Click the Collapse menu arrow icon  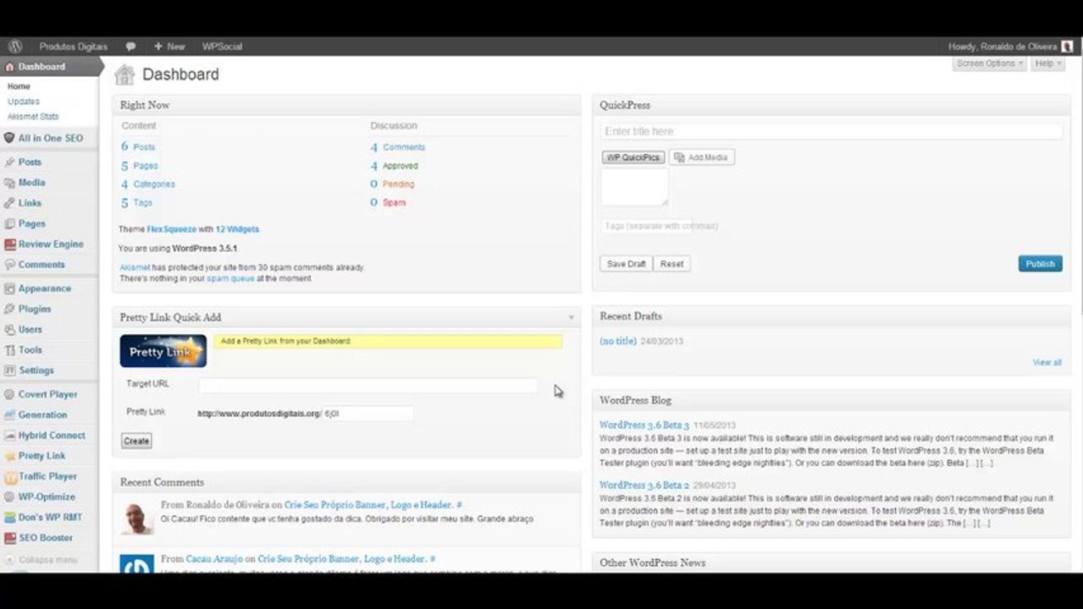tap(9, 560)
